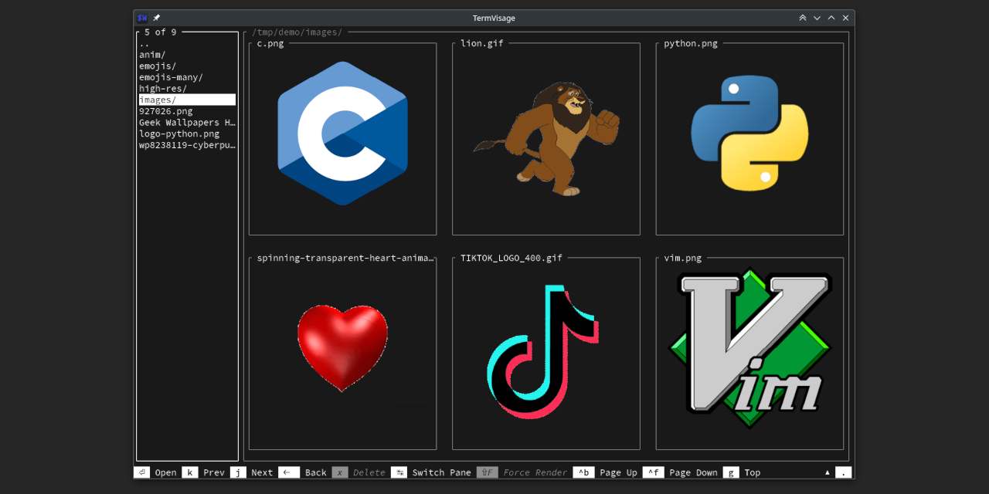This screenshot has height=494, width=989.
Task: Open the emojis-many/ directory entry
Action: 171,77
